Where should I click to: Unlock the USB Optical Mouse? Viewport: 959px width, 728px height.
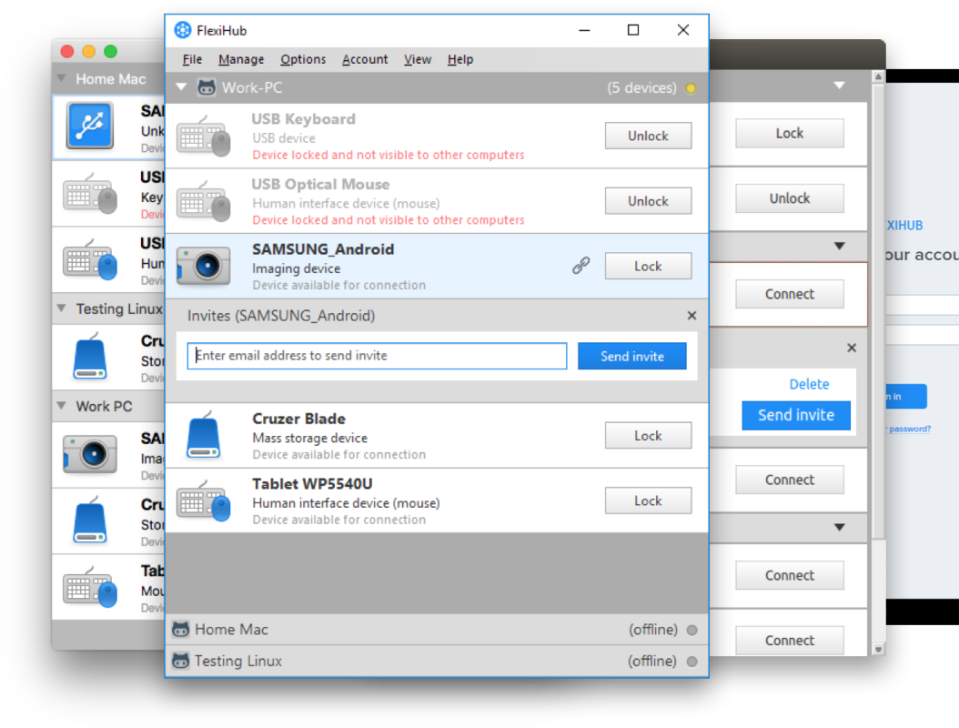(x=648, y=201)
